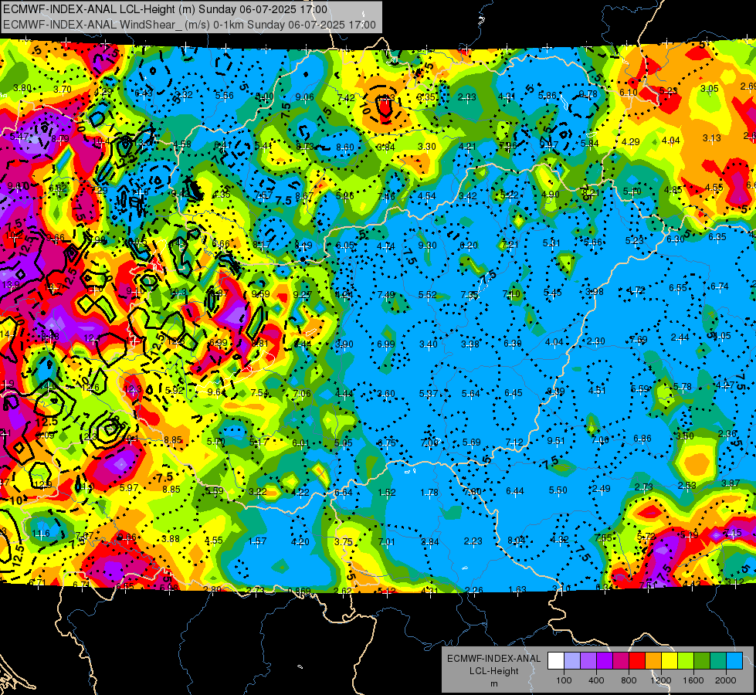Click the legend label '400'
The image size is (756, 695).
pyautogui.click(x=596, y=680)
